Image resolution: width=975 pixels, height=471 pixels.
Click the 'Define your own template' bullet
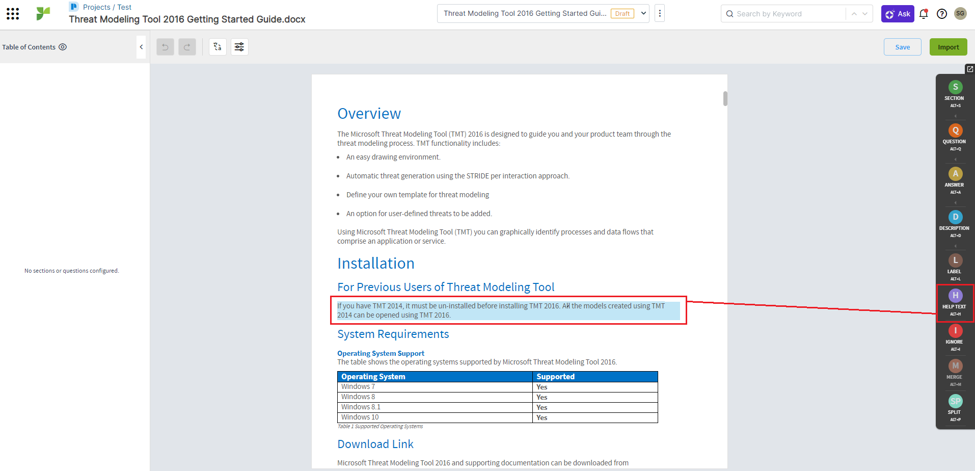pyautogui.click(x=418, y=195)
